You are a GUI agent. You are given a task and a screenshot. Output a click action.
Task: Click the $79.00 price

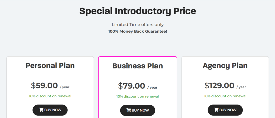pos(132,86)
